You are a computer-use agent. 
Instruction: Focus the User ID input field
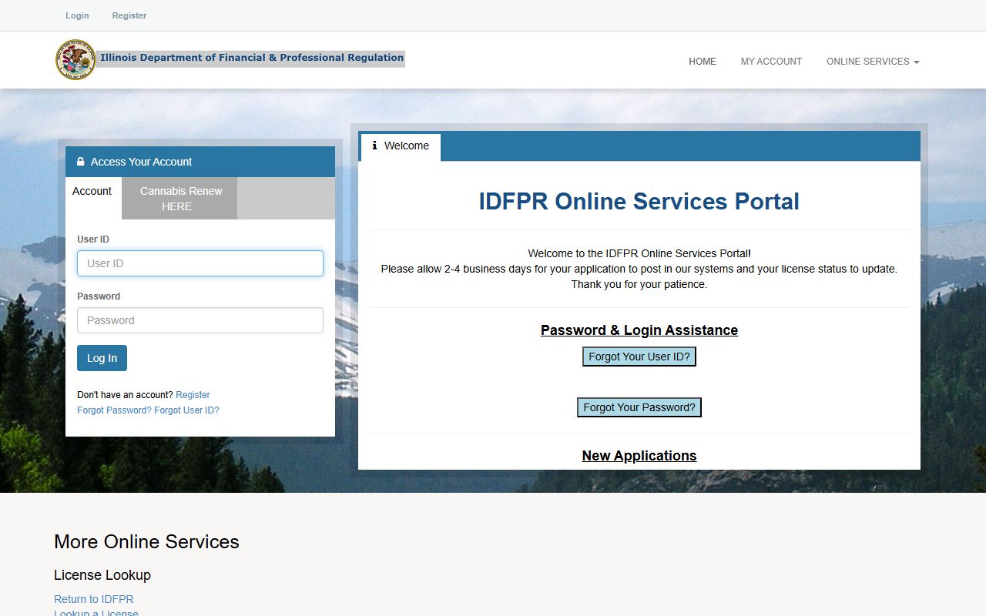tap(200, 263)
